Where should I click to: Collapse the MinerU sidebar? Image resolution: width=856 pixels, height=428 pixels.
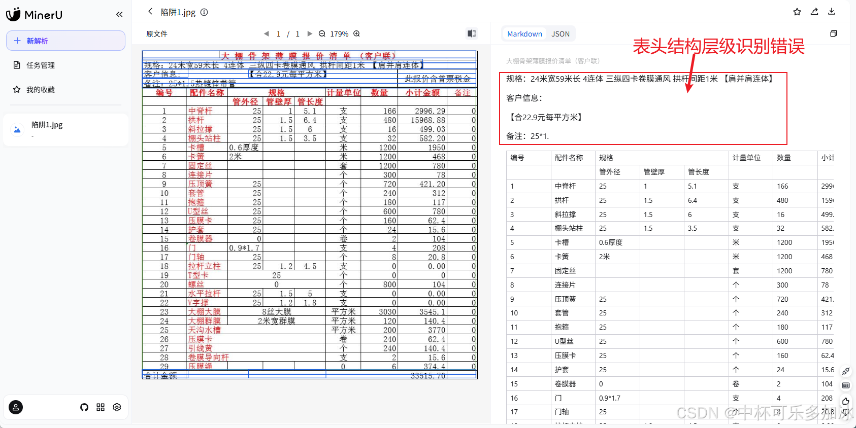click(119, 14)
